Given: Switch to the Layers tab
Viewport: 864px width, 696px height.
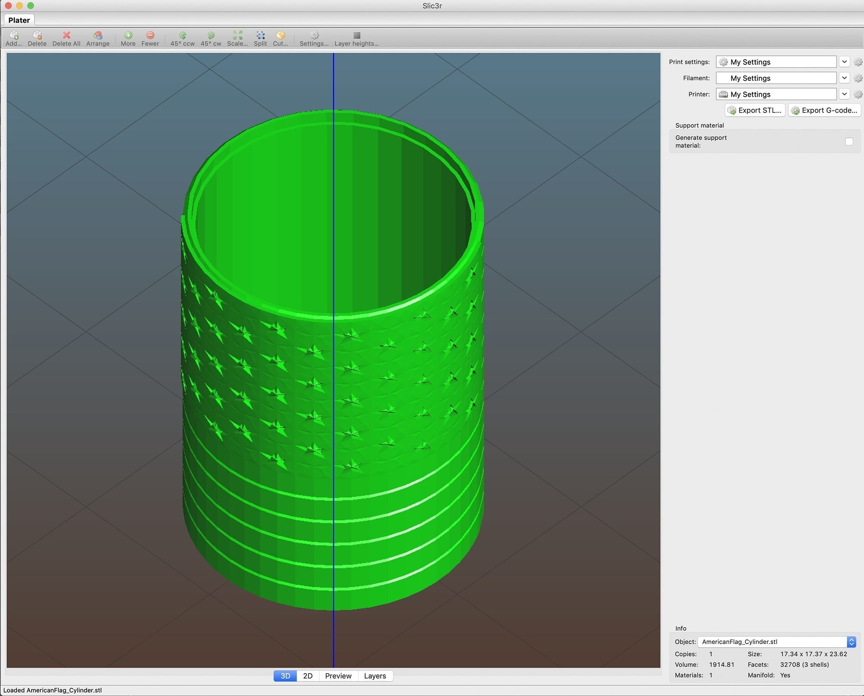Looking at the screenshot, I should (x=375, y=676).
